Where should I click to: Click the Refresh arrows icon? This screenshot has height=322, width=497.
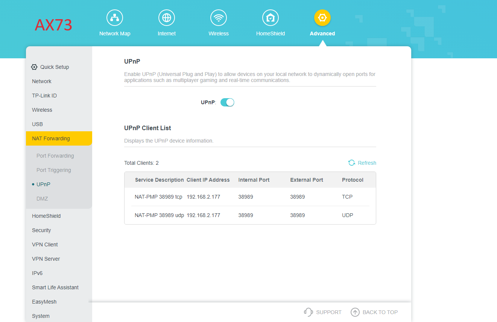pos(352,163)
